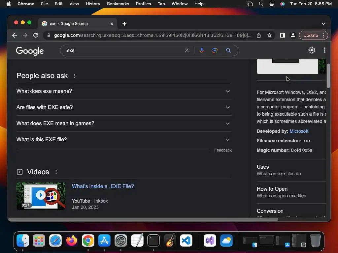Expand 'Are files with EXE safe?' question
This screenshot has width=338, height=253.
[x=124, y=107]
